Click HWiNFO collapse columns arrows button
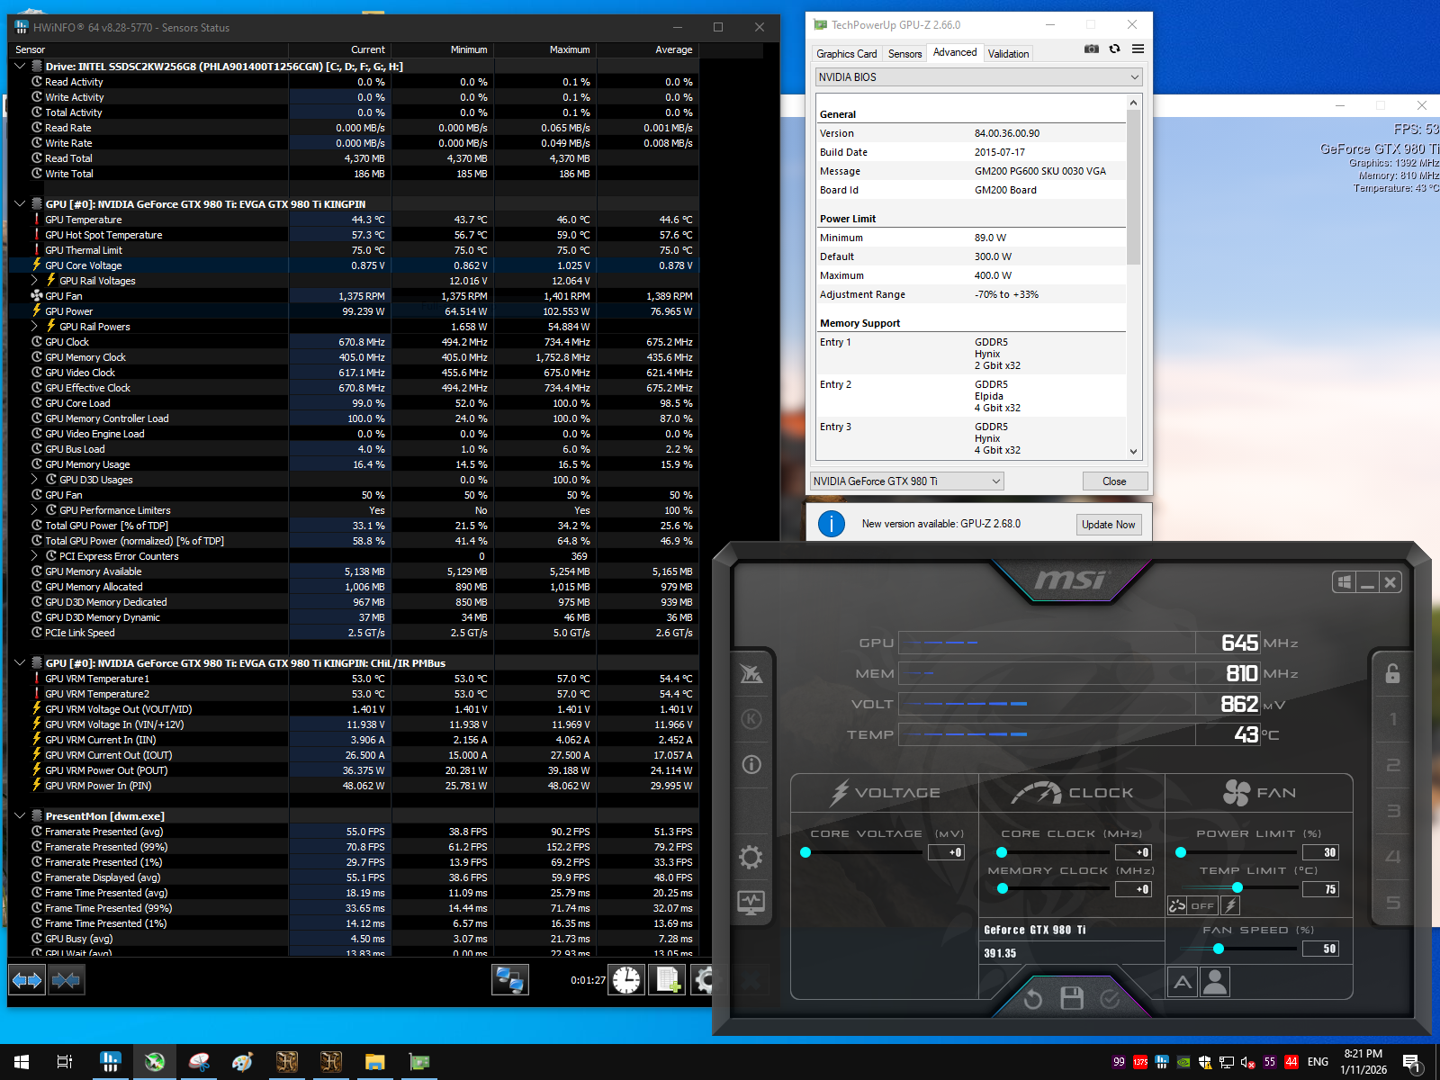Image resolution: width=1440 pixels, height=1080 pixels. click(x=66, y=980)
